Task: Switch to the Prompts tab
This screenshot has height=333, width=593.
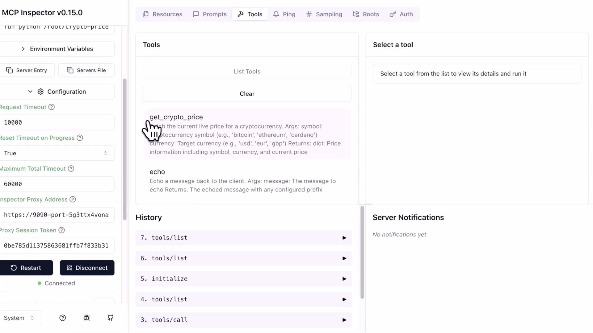Action: pos(210,14)
